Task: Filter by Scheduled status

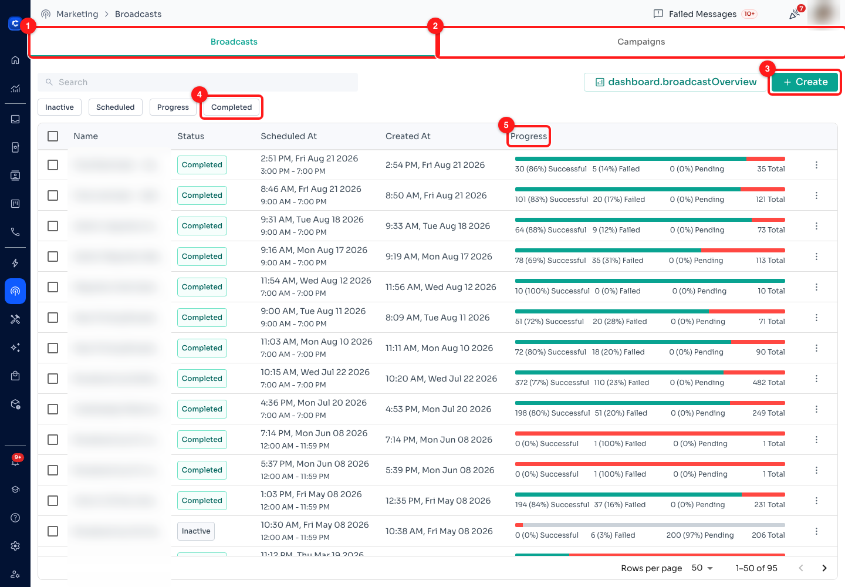Action: (115, 107)
